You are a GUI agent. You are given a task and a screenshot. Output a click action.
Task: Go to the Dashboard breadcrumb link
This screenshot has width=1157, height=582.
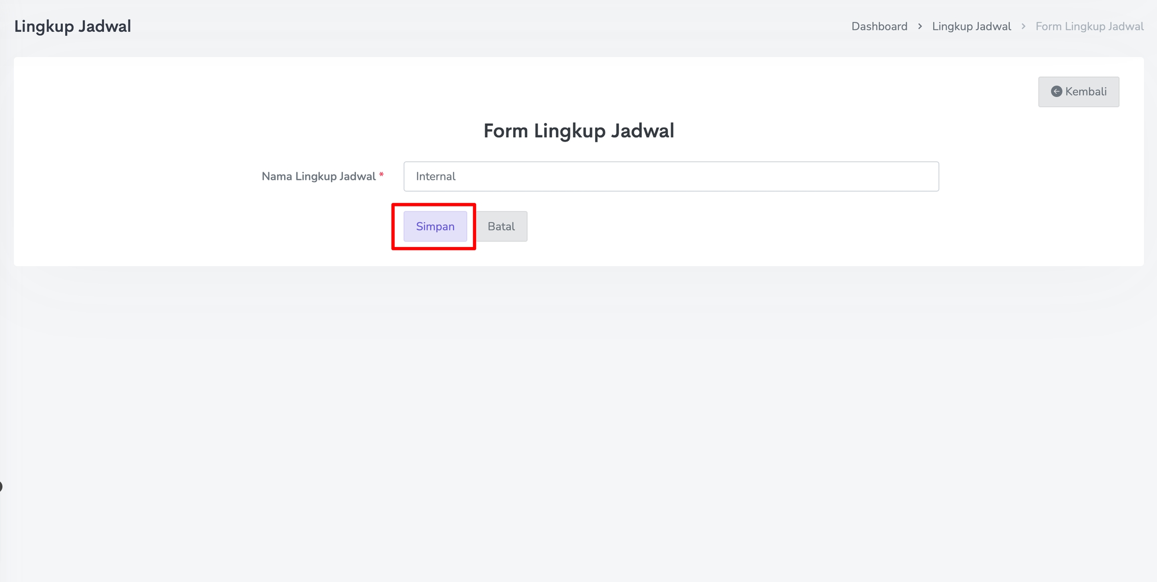879,26
